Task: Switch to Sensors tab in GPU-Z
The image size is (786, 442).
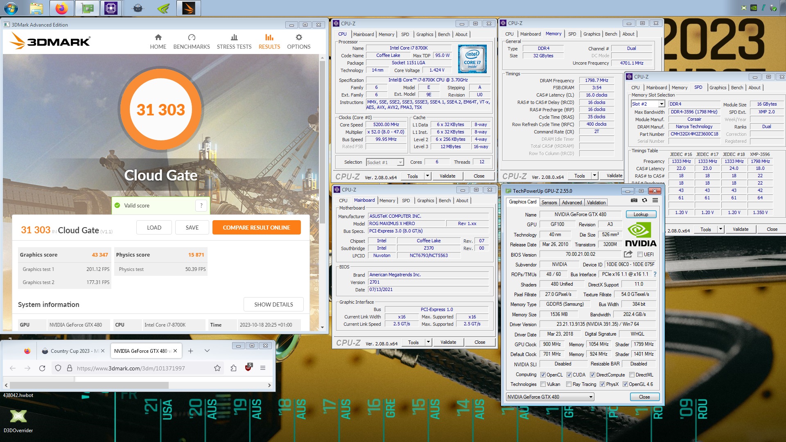Action: coord(549,202)
